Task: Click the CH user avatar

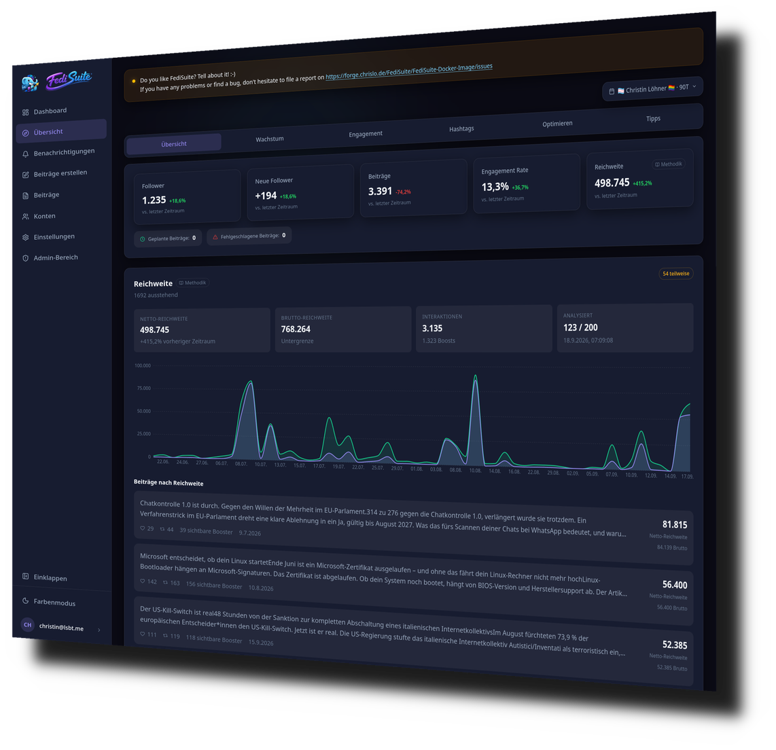Action: [x=27, y=624]
